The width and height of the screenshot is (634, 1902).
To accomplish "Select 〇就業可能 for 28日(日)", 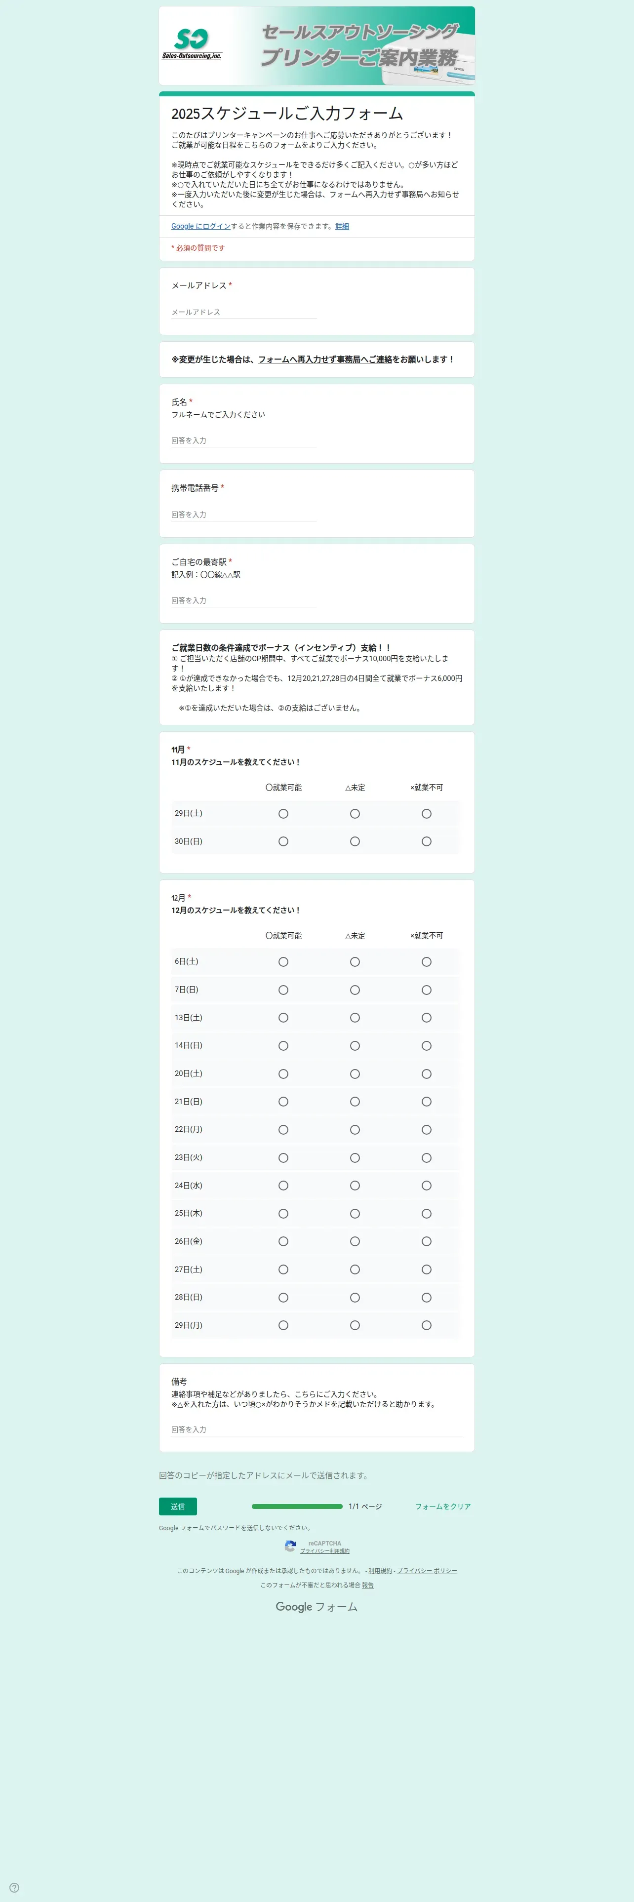I will tap(283, 1297).
